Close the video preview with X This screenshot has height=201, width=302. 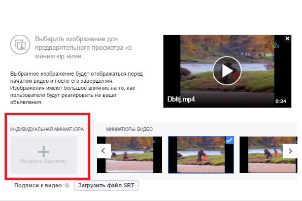pyautogui.click(x=287, y=39)
